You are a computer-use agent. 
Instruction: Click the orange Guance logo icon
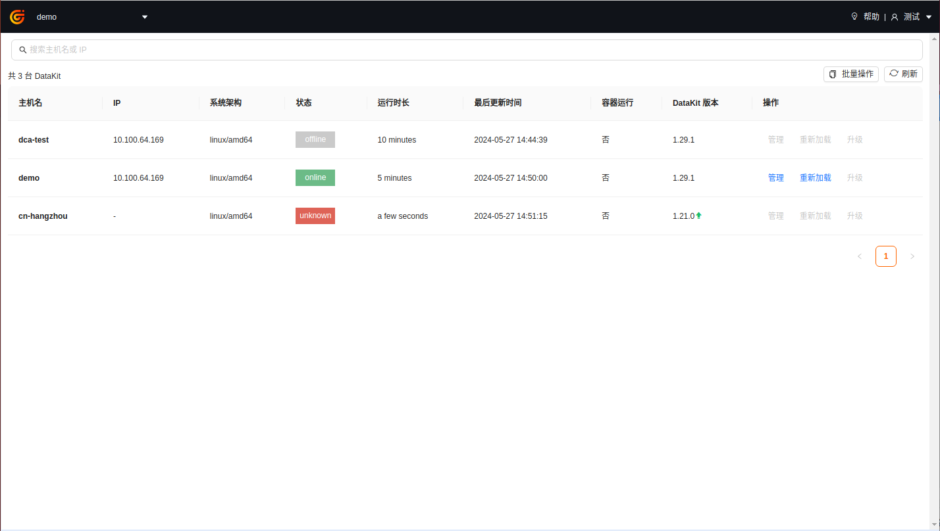pyautogui.click(x=17, y=16)
